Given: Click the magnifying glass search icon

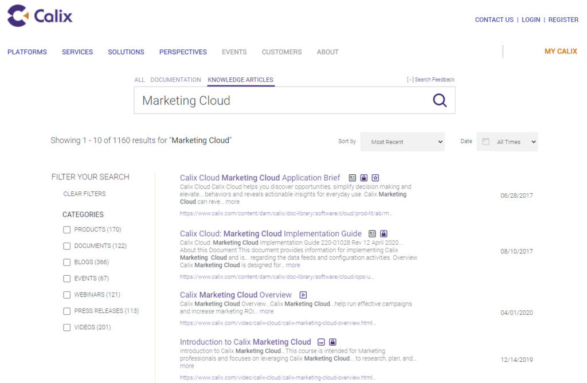Looking at the screenshot, I should [440, 100].
